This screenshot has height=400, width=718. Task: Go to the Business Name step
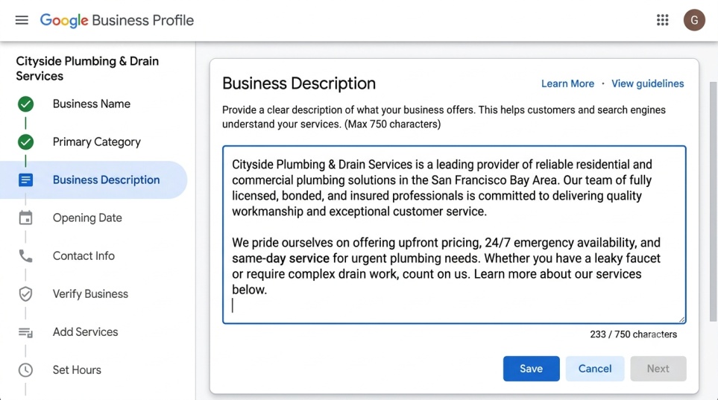click(x=92, y=104)
